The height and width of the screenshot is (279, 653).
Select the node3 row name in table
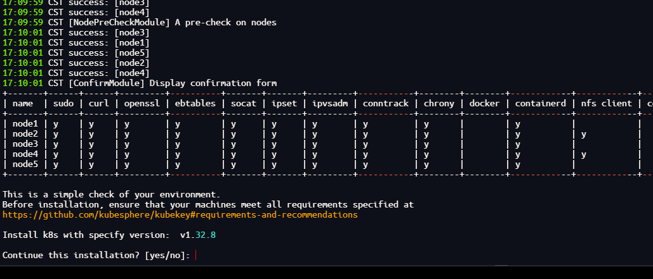point(25,145)
